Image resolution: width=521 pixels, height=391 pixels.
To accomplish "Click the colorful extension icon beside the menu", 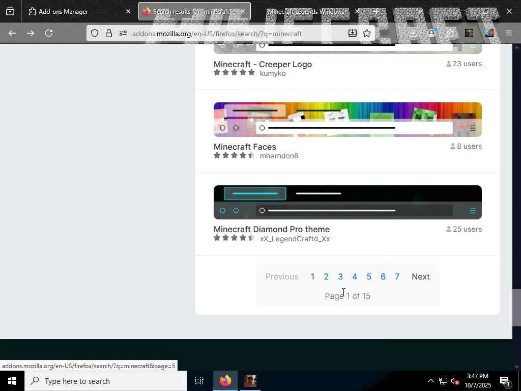I will pos(489,33).
